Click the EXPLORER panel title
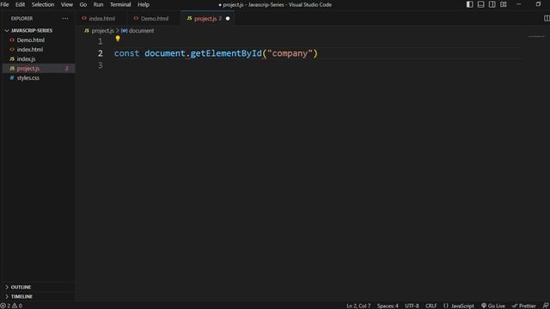Screen dimensions: 550x309 (21, 19)
